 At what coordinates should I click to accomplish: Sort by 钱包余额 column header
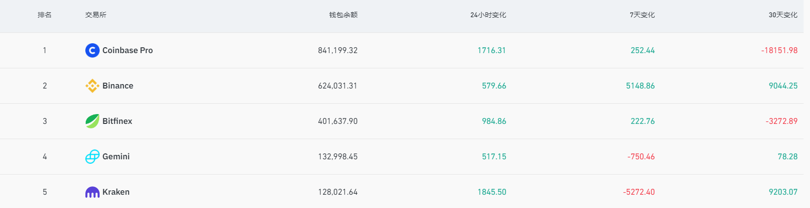(343, 15)
